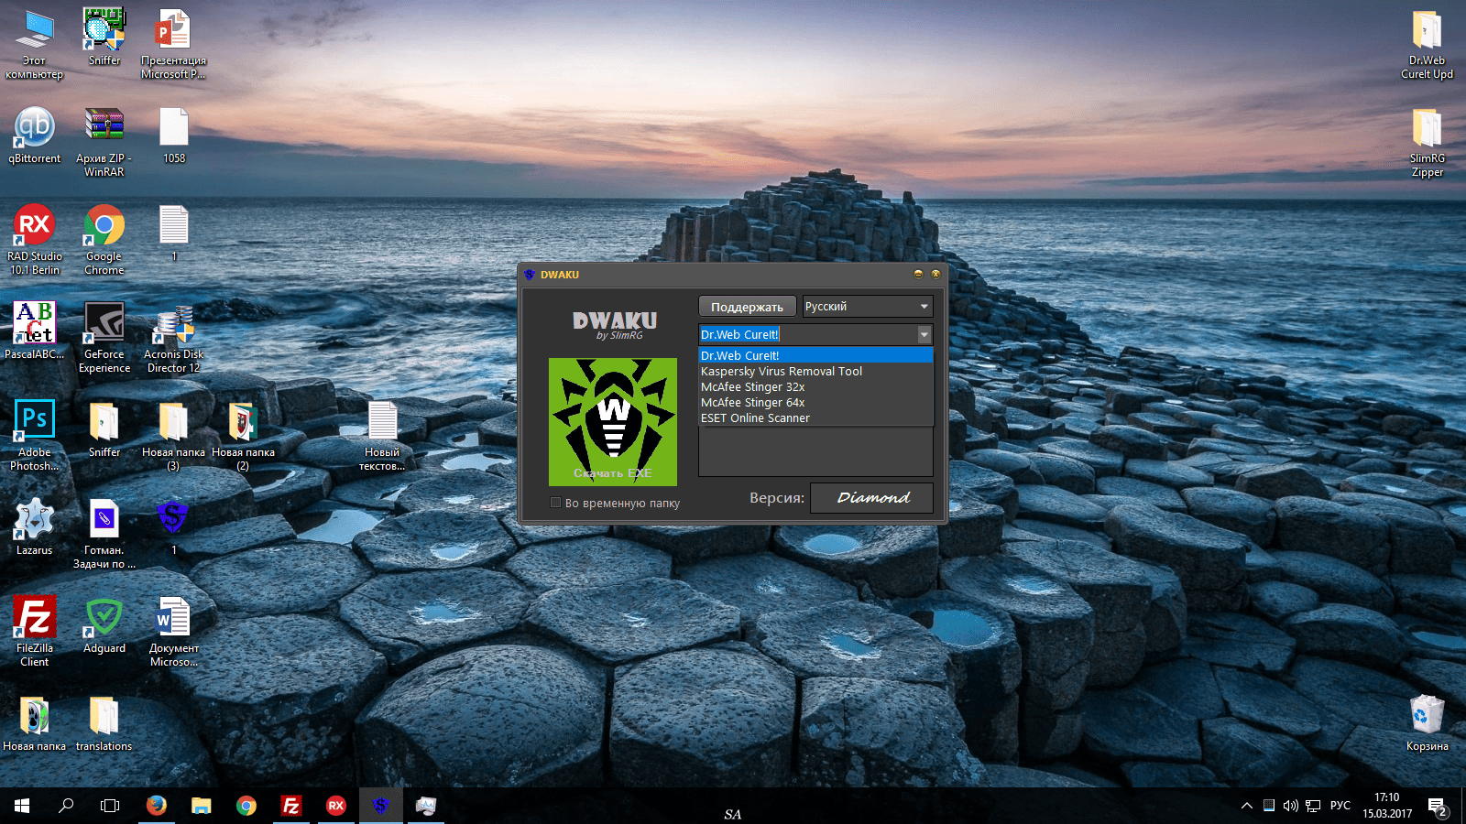Viewport: 1466px width, 824px height.
Task: Open the blue shield icon named 1
Action: pos(173,526)
